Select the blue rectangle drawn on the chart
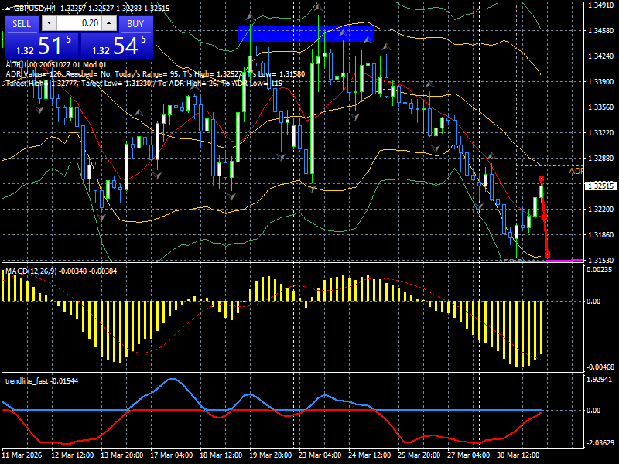Screen dimensions: 619x464 [x=305, y=33]
